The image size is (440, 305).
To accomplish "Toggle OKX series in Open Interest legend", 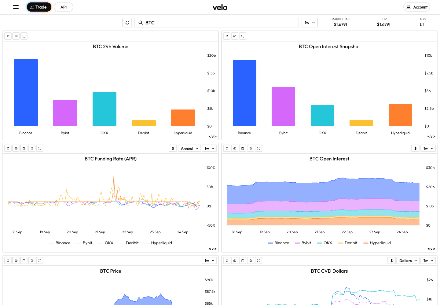I will click(x=324, y=243).
